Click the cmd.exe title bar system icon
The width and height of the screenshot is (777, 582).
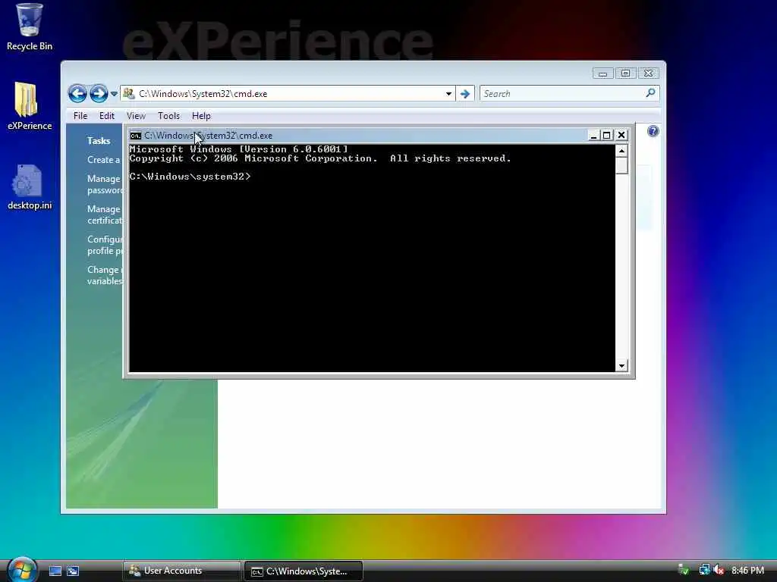(x=135, y=136)
